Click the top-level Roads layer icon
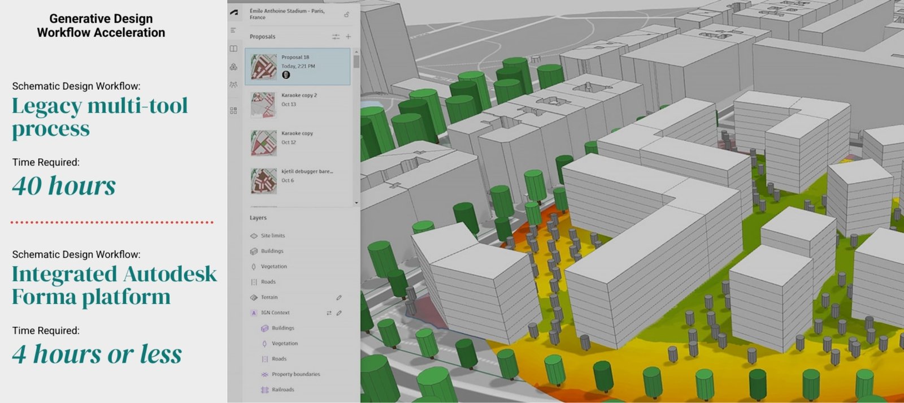The width and height of the screenshot is (904, 403). [x=254, y=281]
